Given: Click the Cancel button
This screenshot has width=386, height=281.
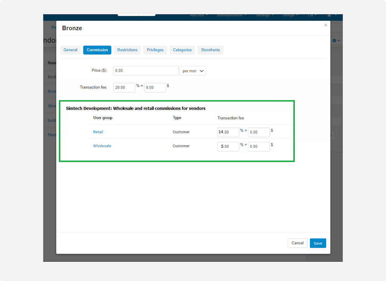Looking at the screenshot, I should point(297,243).
